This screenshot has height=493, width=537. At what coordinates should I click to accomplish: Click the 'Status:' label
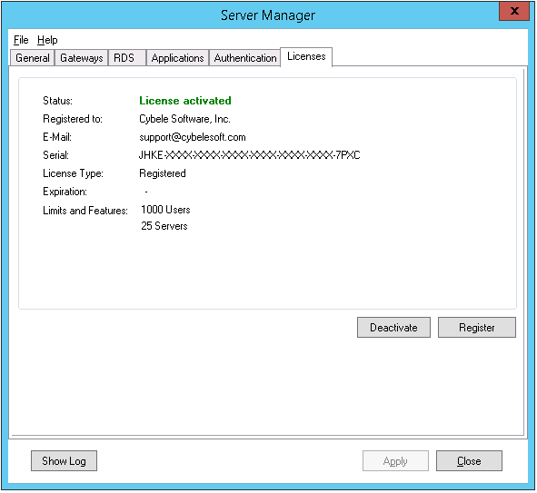[x=57, y=101]
